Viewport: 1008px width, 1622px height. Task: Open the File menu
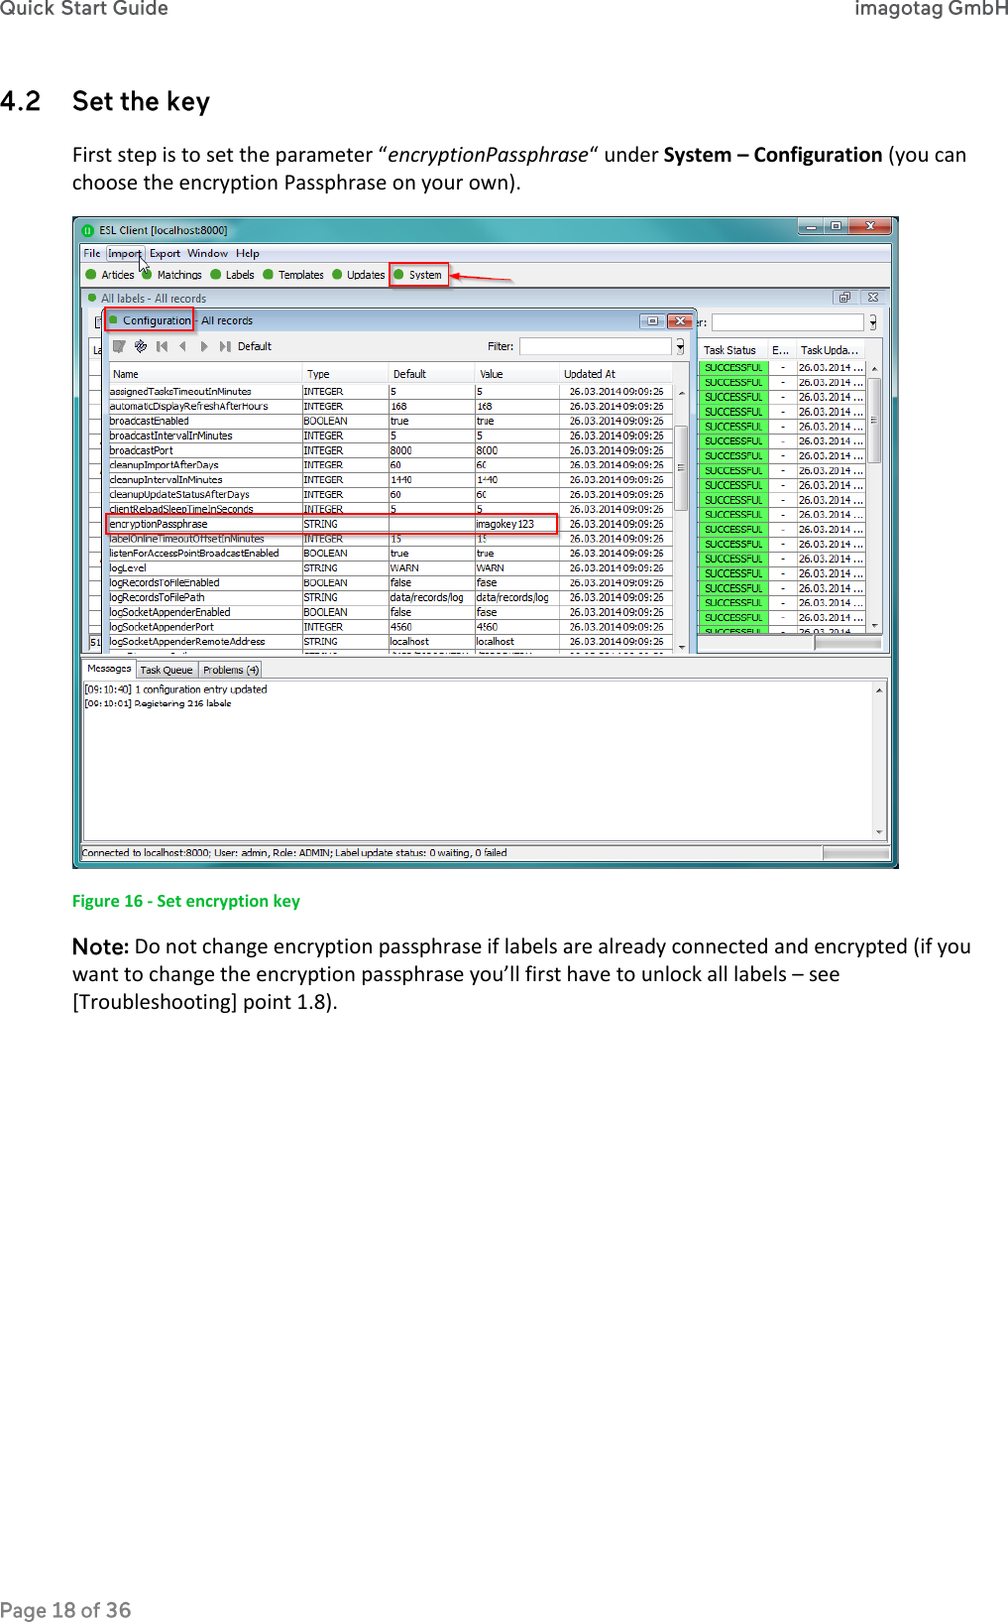tap(91, 254)
